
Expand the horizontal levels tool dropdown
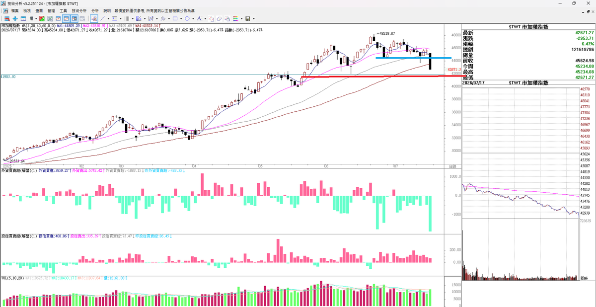click(121, 19)
